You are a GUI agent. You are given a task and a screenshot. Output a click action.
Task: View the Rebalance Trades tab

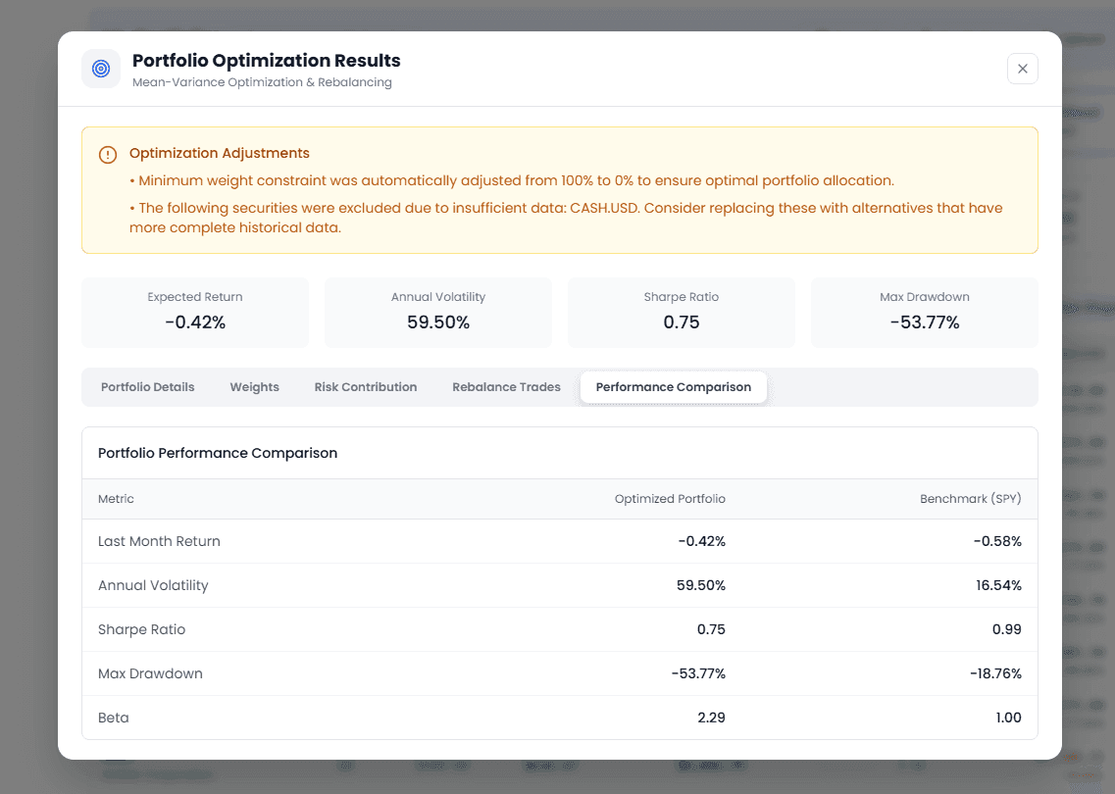tap(506, 387)
